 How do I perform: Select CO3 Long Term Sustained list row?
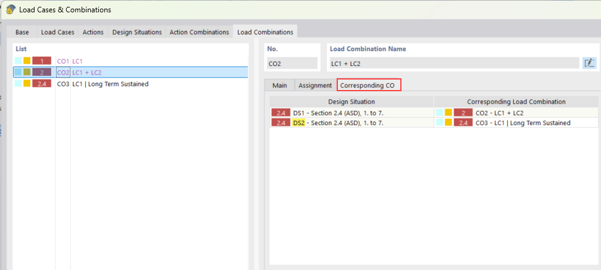tap(130, 84)
